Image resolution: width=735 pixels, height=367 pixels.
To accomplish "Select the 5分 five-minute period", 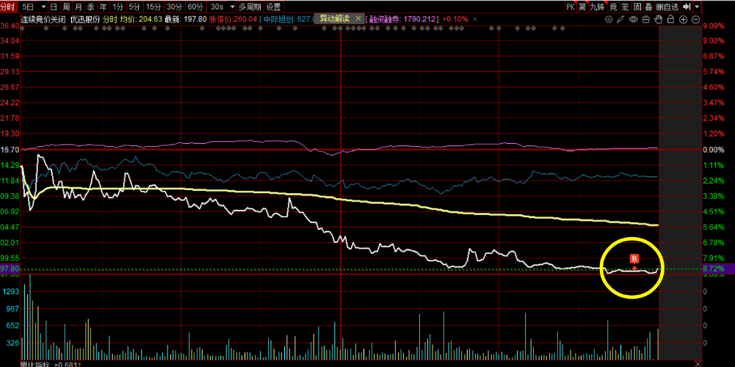I will tap(134, 7).
